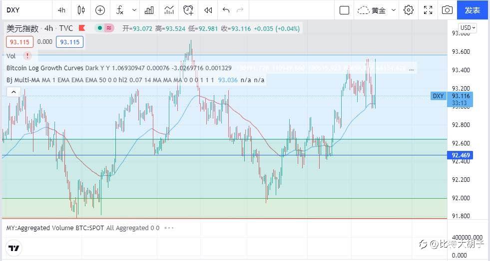Undo the last chart action
490x261 pixels.
click(226, 10)
